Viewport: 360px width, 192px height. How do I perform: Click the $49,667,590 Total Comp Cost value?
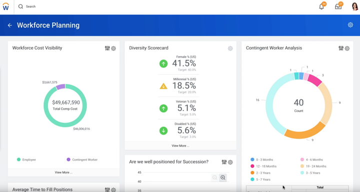(x=66, y=102)
